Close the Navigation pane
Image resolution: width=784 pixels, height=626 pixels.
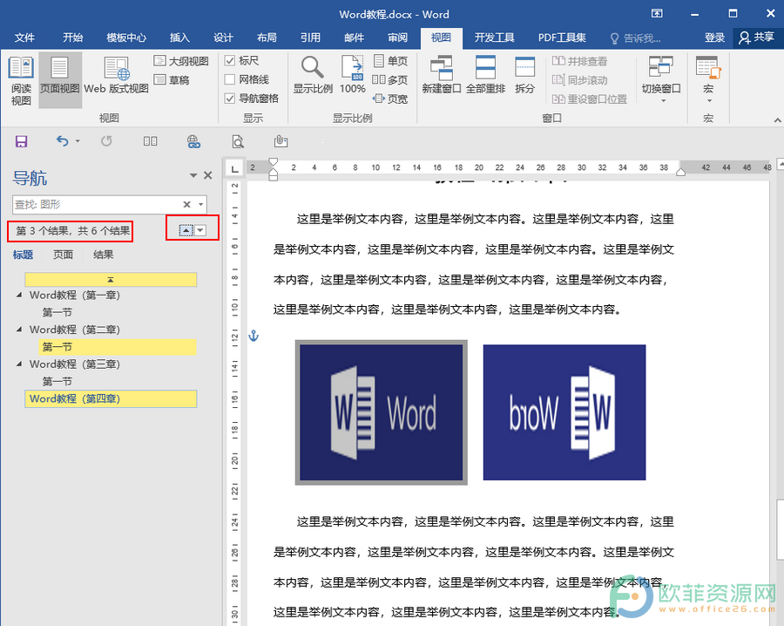coord(208,175)
